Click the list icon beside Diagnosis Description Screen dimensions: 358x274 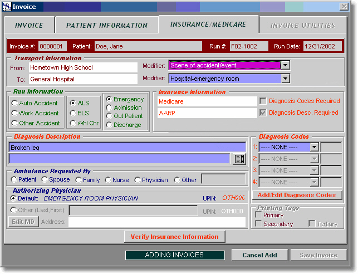click(x=239, y=159)
